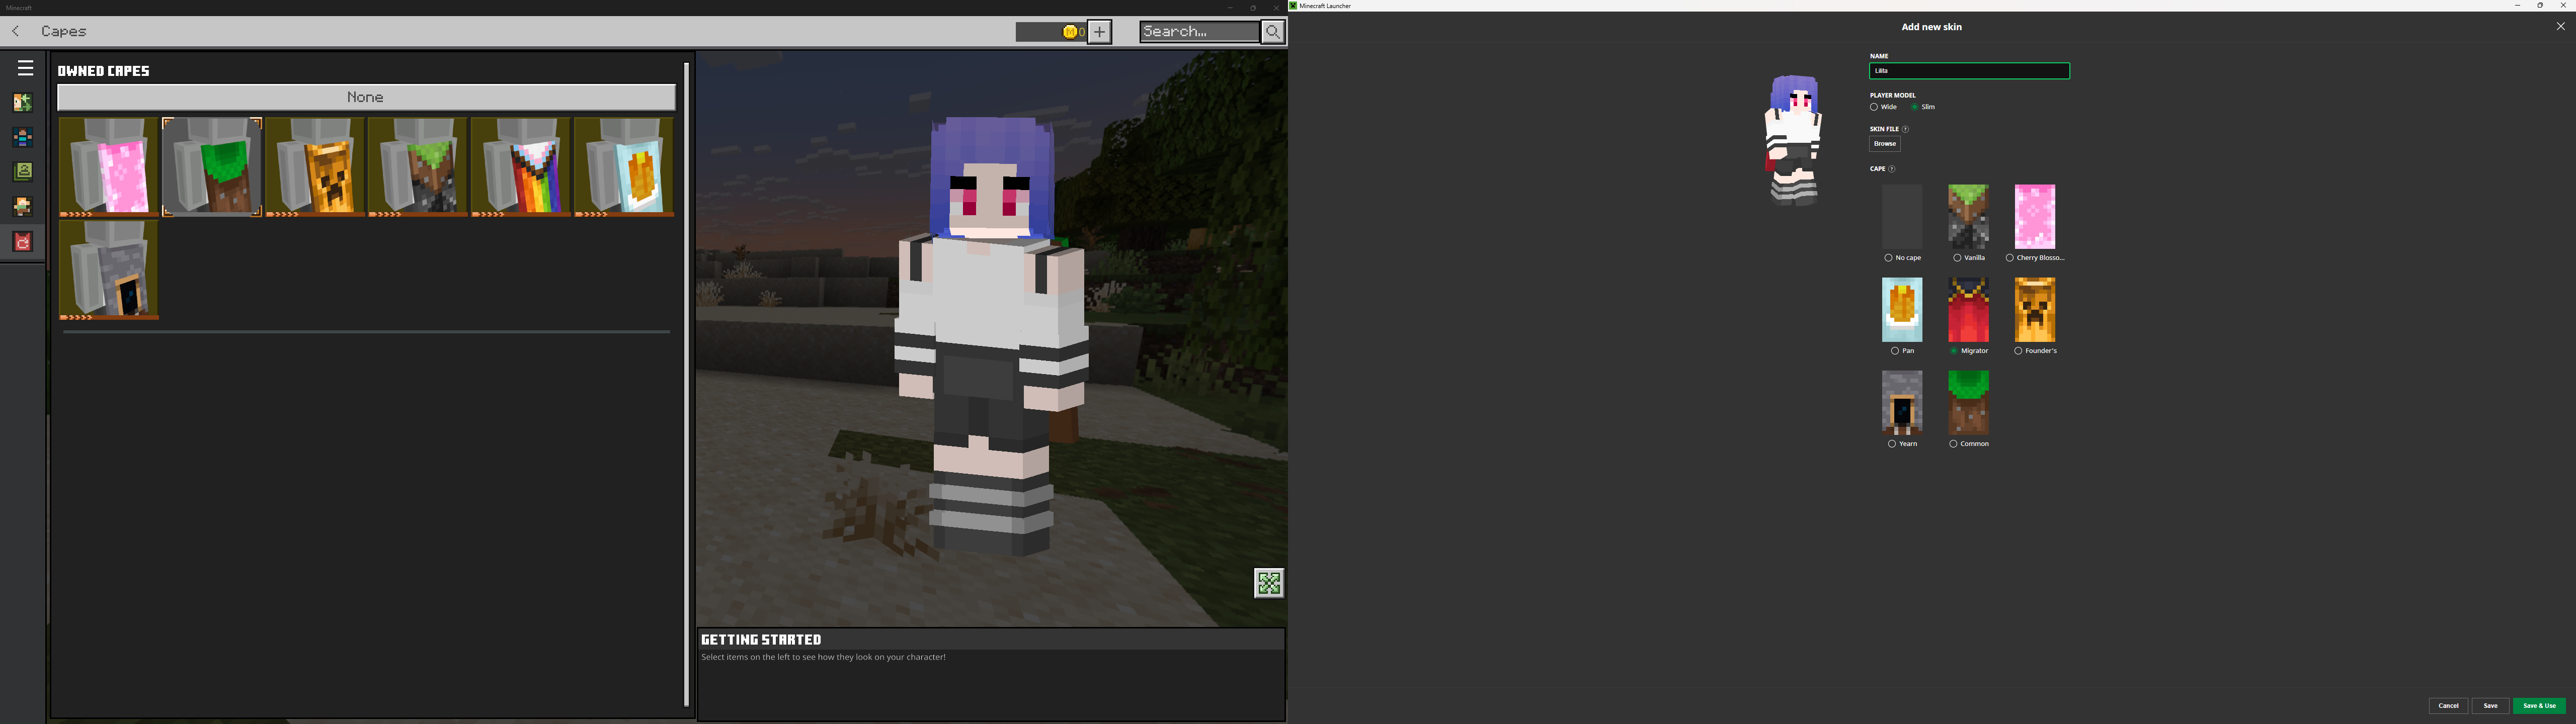Select the rainbow pride cape thumbnail

(521, 166)
